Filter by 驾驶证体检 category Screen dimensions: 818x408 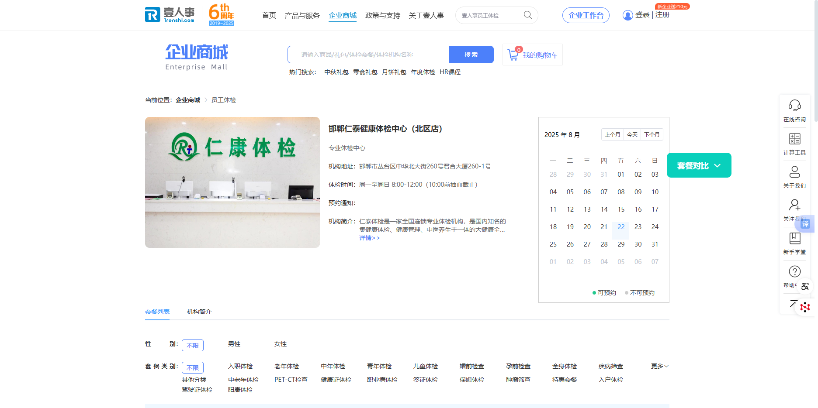[197, 390]
